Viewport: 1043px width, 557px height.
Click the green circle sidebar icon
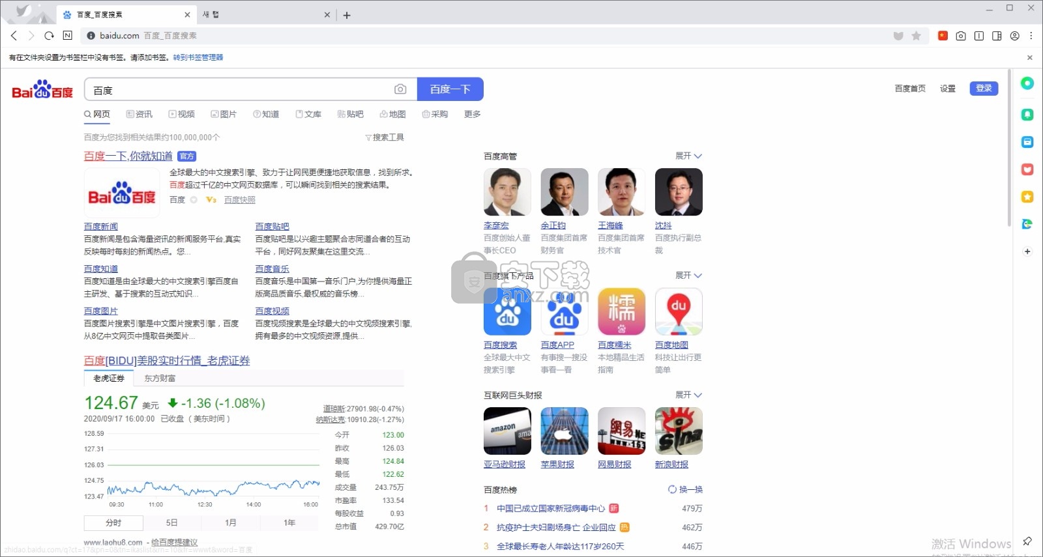(x=1027, y=83)
